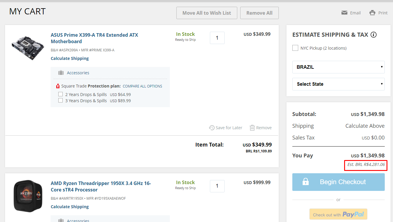Click the Calculate Above shipping text
This screenshot has width=393, height=222.
point(365,126)
